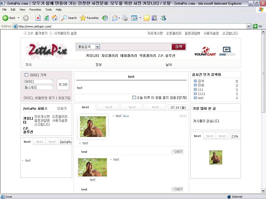This screenshot has width=266, height=199.
Task: Click the Refresh page icon
Action: coord(46,18)
